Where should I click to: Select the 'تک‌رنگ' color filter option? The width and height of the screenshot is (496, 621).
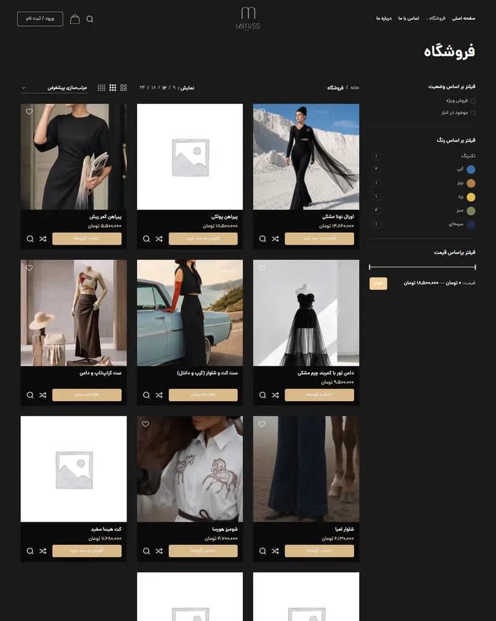point(468,156)
